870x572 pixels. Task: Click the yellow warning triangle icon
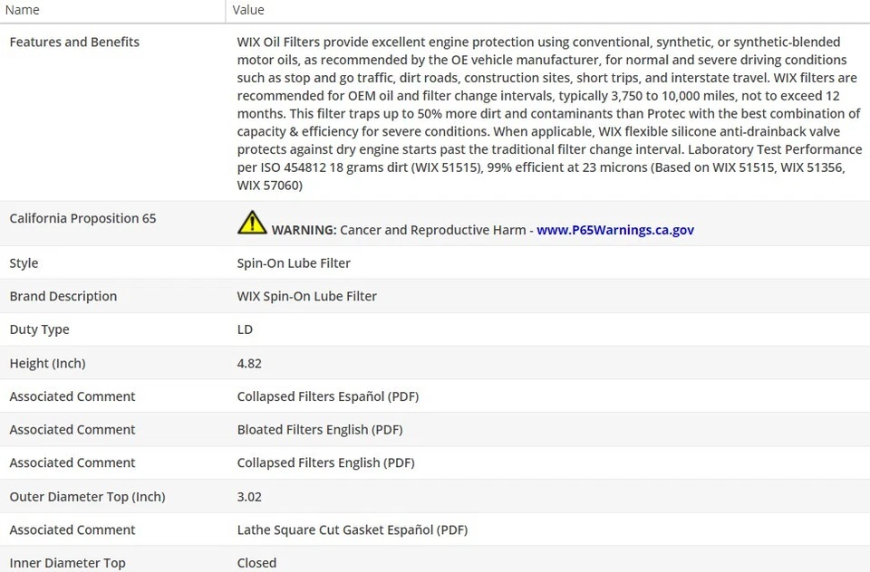tap(252, 223)
